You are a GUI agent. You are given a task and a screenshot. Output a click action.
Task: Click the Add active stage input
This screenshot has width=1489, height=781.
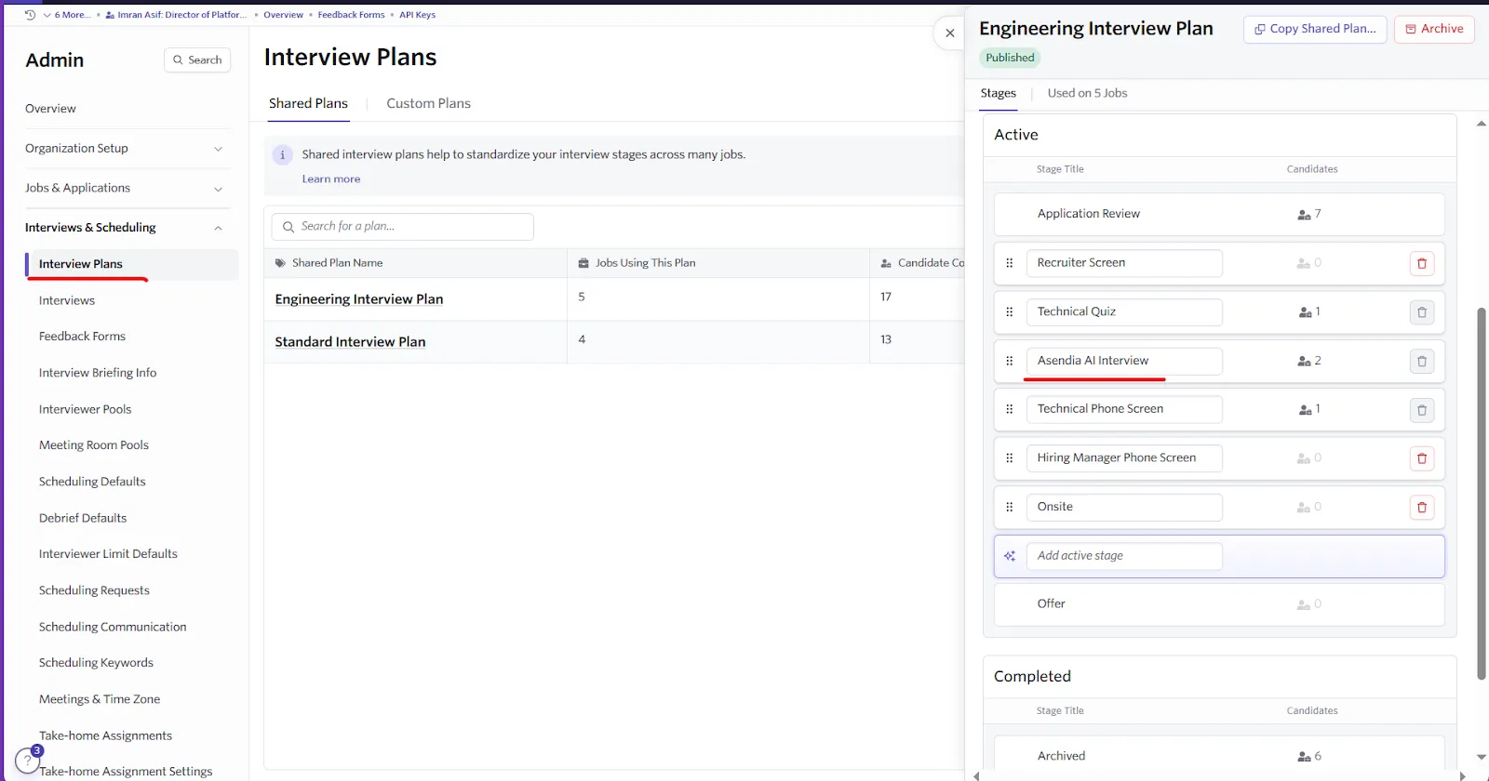coord(1124,556)
